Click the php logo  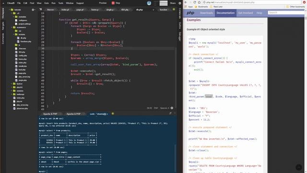(x=190, y=13)
